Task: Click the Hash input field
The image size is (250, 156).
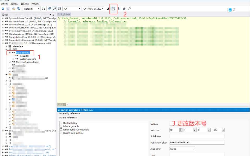Action: tap(197, 155)
